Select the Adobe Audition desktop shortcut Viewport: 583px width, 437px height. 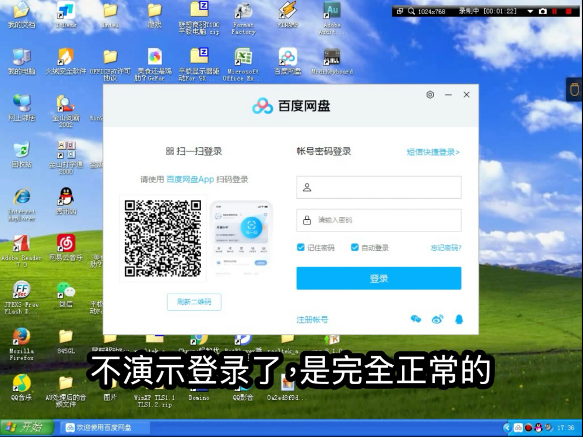pyautogui.click(x=332, y=18)
